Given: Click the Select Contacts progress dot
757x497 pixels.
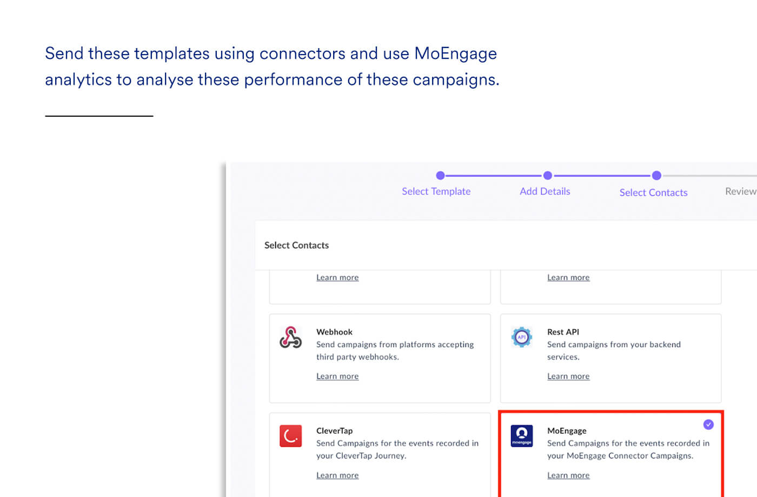Looking at the screenshot, I should (x=656, y=176).
